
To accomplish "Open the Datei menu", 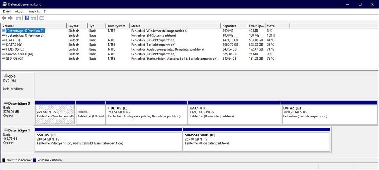I will tap(6, 11).
